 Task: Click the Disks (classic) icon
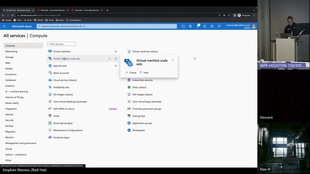129,87
